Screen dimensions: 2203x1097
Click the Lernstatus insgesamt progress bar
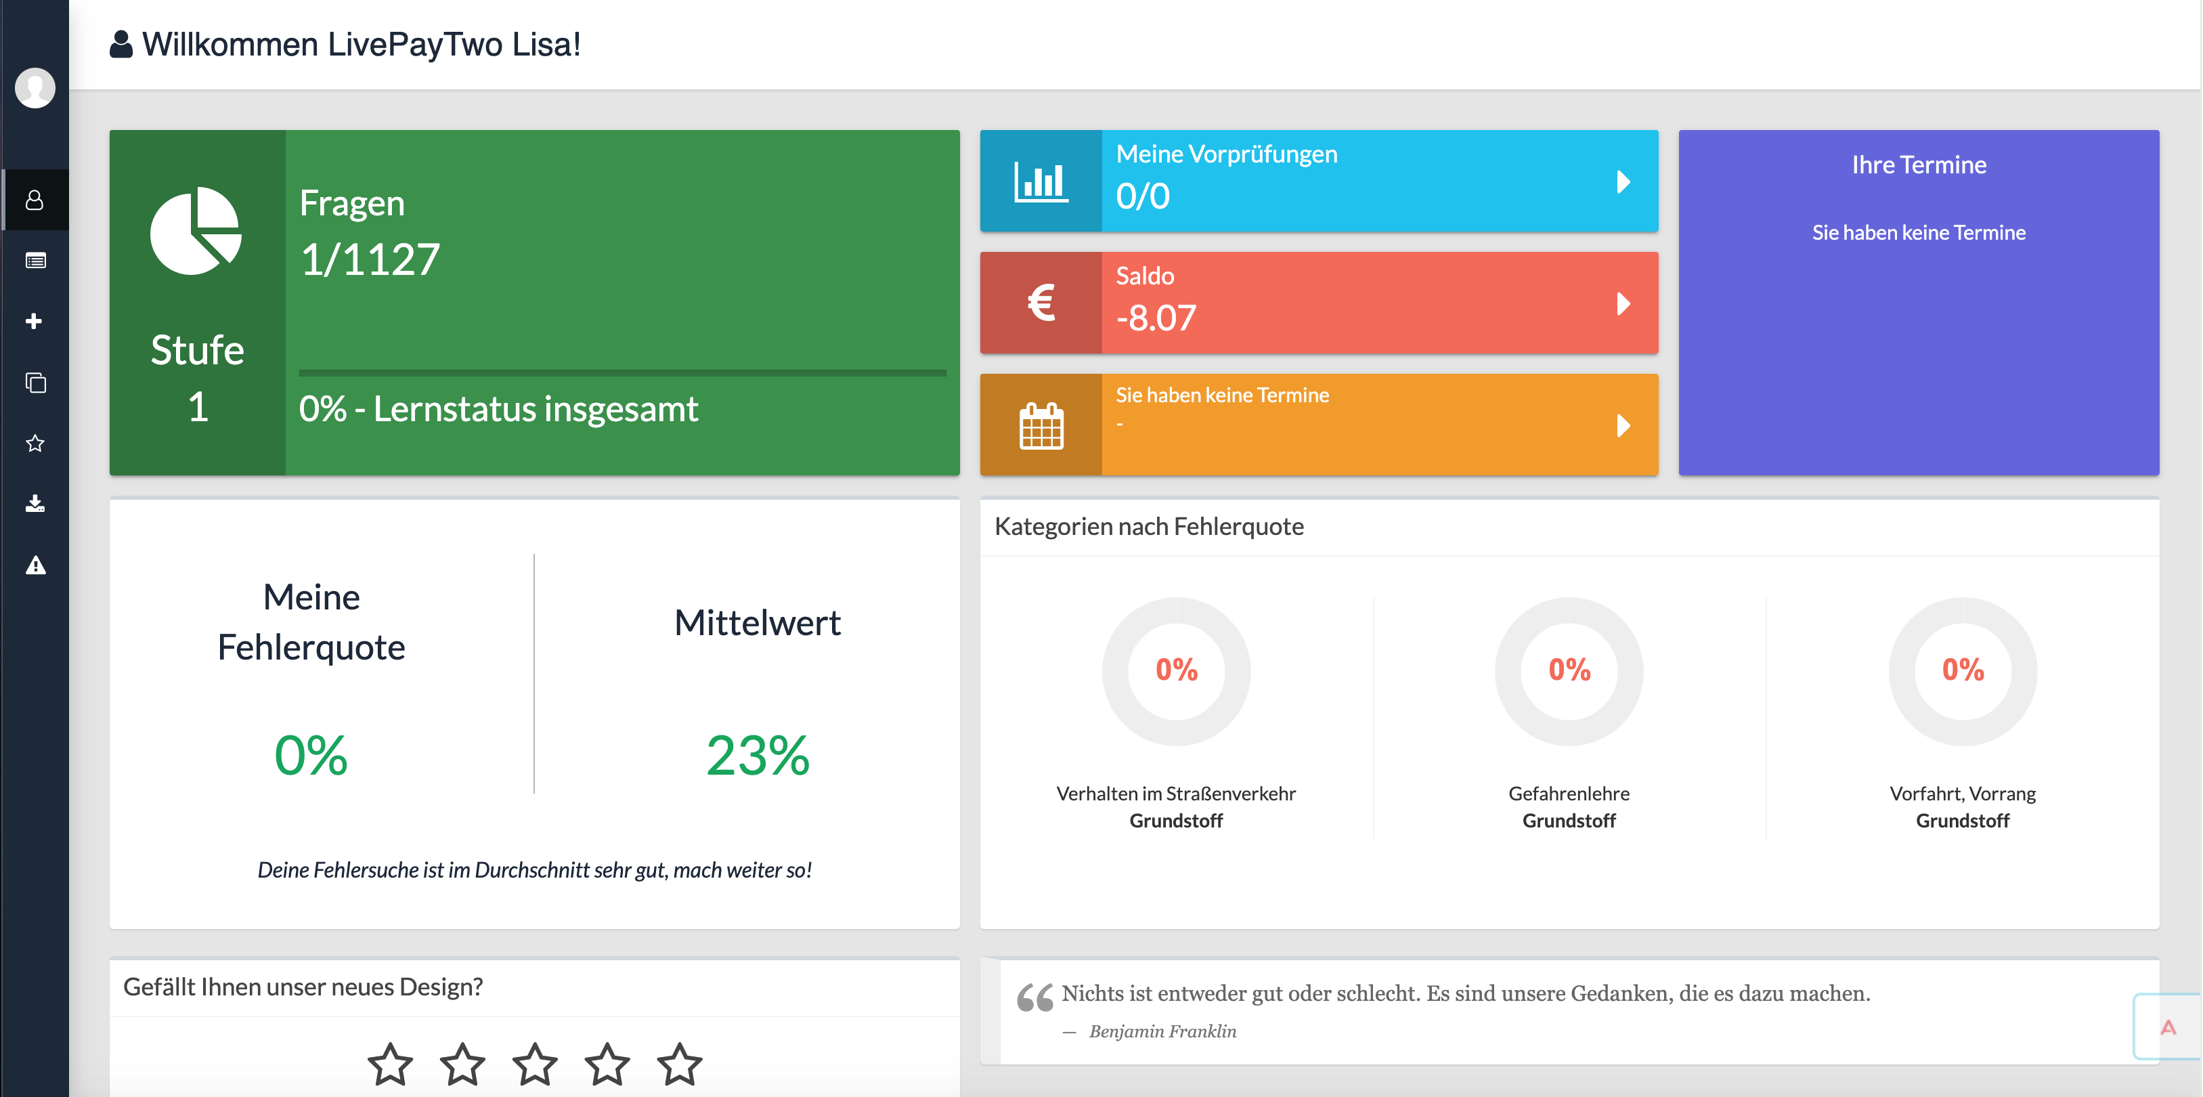(x=621, y=373)
